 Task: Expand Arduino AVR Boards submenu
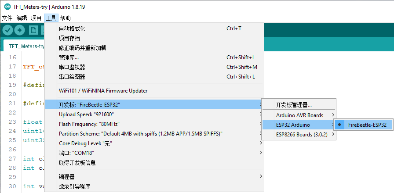click(299, 115)
